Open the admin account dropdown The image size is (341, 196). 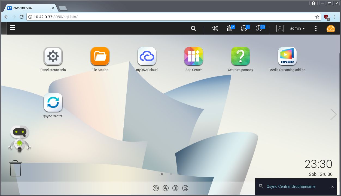click(x=297, y=28)
